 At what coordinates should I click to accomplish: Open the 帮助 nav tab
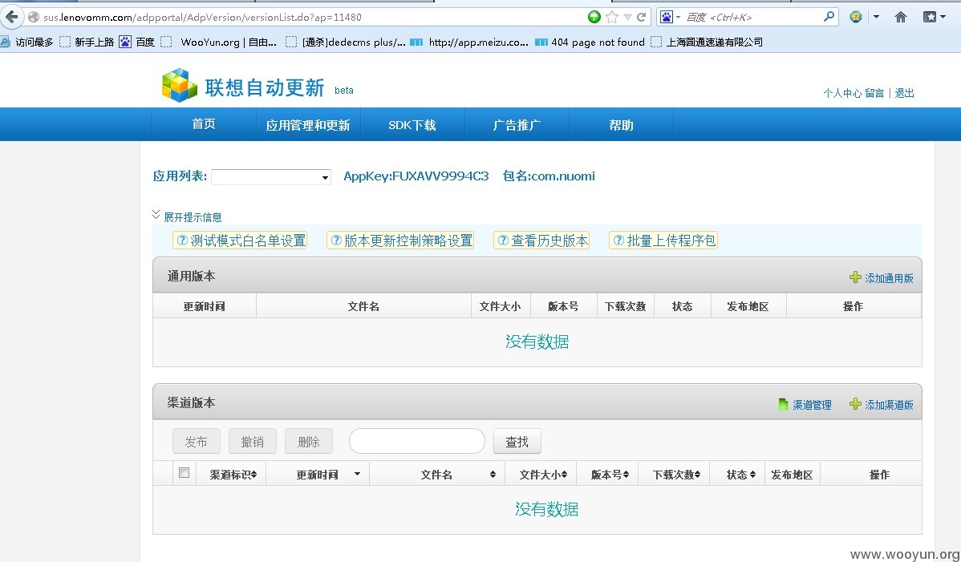click(x=621, y=125)
